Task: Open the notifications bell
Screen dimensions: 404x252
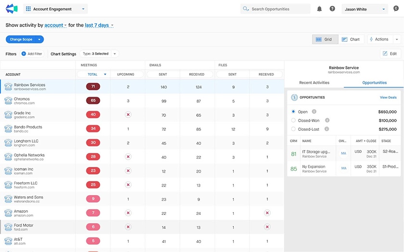Action: coord(319,9)
